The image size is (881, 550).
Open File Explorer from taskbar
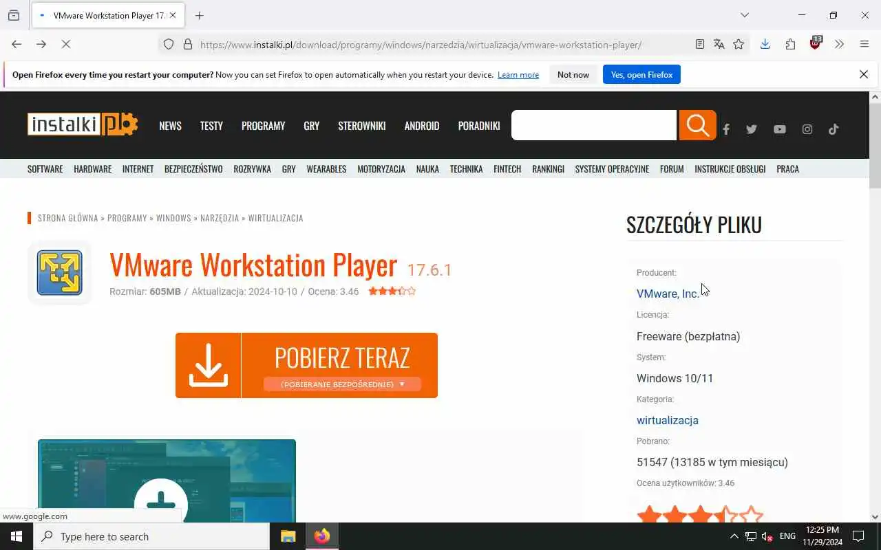coord(288,536)
